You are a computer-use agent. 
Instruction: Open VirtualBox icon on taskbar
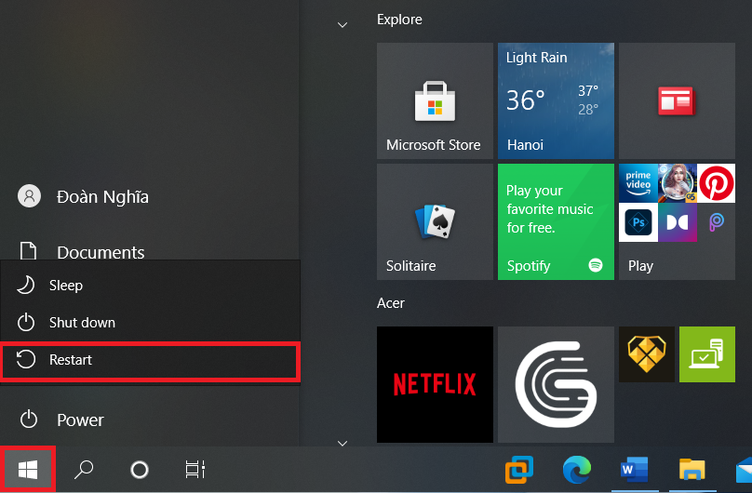pos(519,469)
